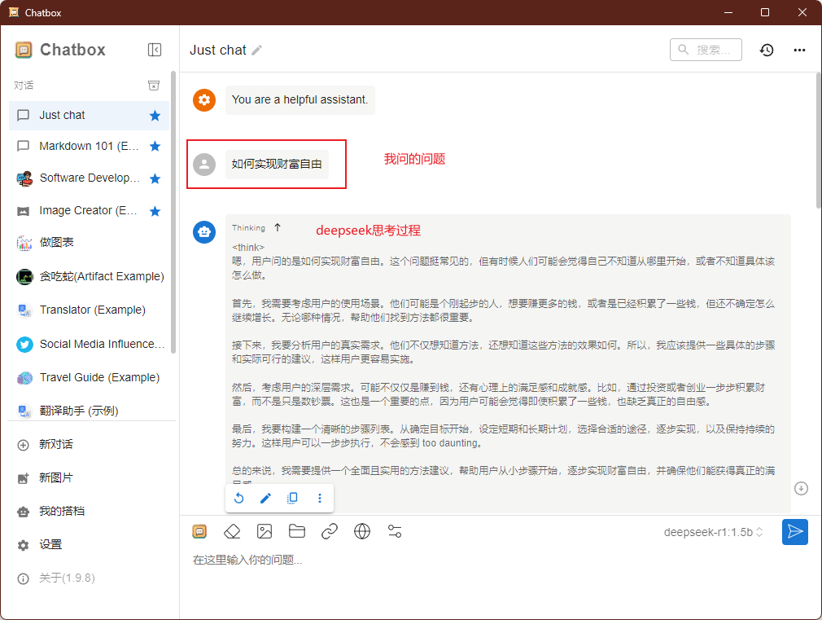Viewport: 822px width, 620px height.
Task: Open the Translator (Example) conversation
Action: [x=92, y=310]
